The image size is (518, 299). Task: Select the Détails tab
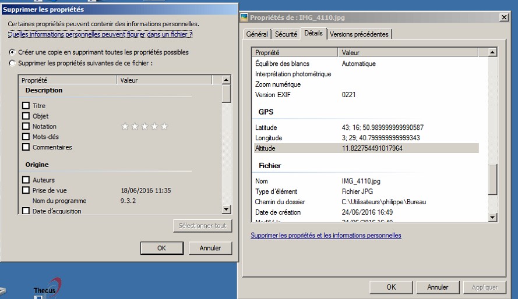coord(313,33)
